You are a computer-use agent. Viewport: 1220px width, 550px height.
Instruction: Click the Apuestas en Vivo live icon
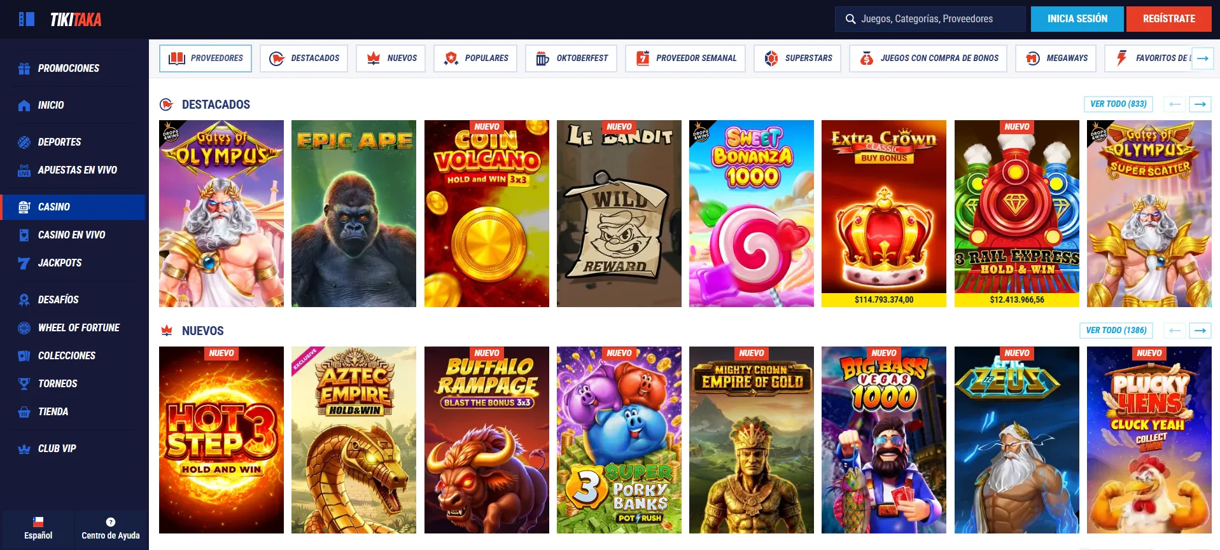click(x=24, y=170)
